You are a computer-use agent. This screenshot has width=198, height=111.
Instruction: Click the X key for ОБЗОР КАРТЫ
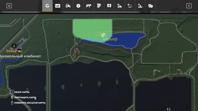coord(12,92)
